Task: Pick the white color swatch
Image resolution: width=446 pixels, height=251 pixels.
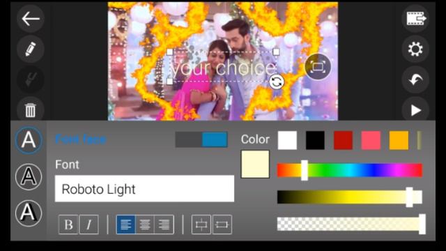Action: (287, 140)
